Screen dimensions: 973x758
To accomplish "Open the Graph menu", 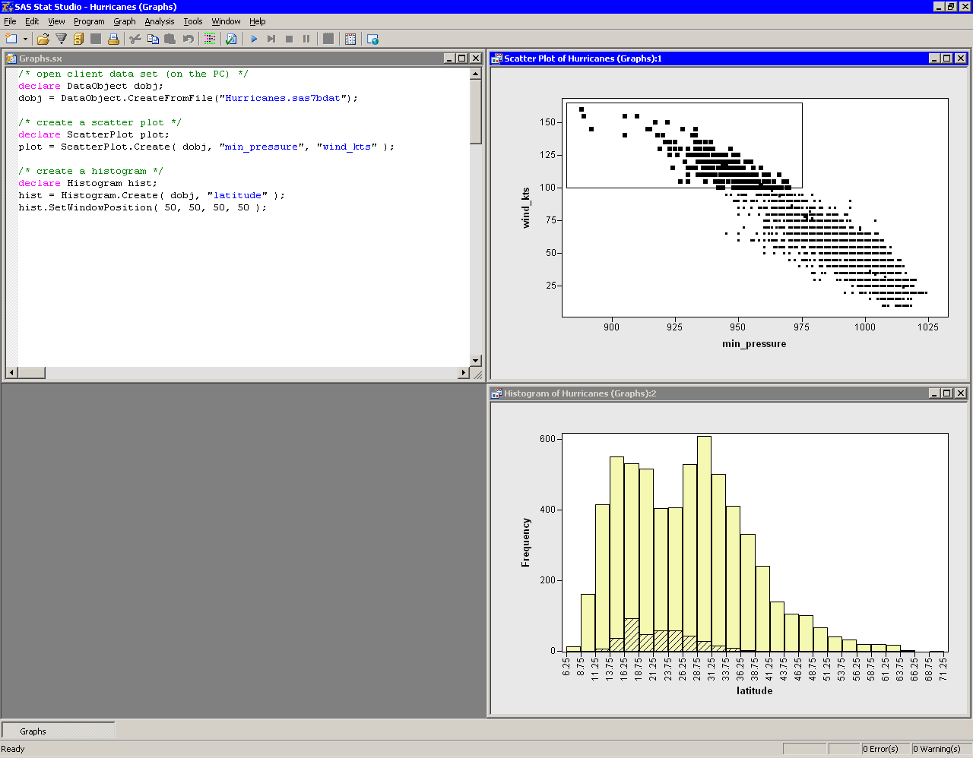I will [125, 21].
